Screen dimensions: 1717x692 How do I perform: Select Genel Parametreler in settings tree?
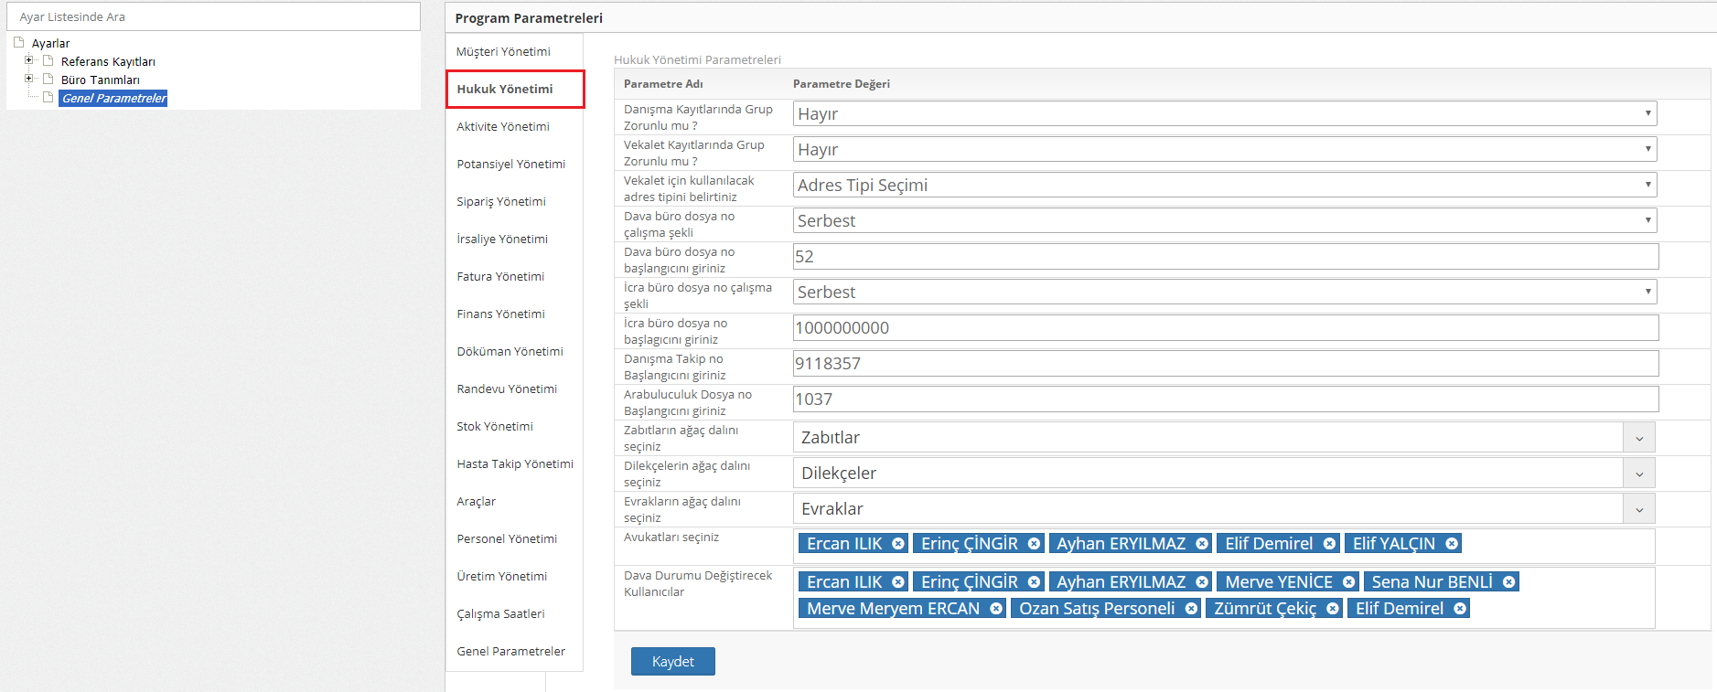tap(113, 99)
